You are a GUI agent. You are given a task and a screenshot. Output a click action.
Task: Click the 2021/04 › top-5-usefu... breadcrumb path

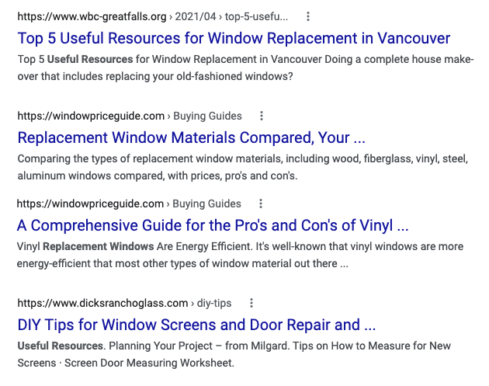[x=234, y=16]
